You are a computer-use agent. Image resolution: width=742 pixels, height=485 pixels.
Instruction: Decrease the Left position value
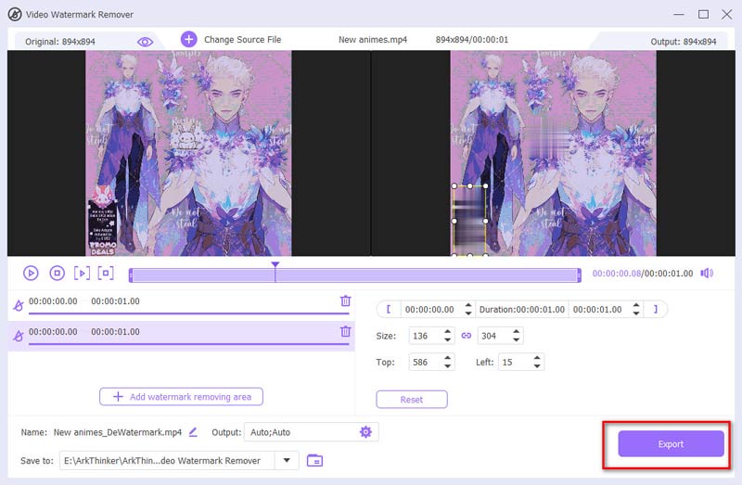click(x=537, y=365)
